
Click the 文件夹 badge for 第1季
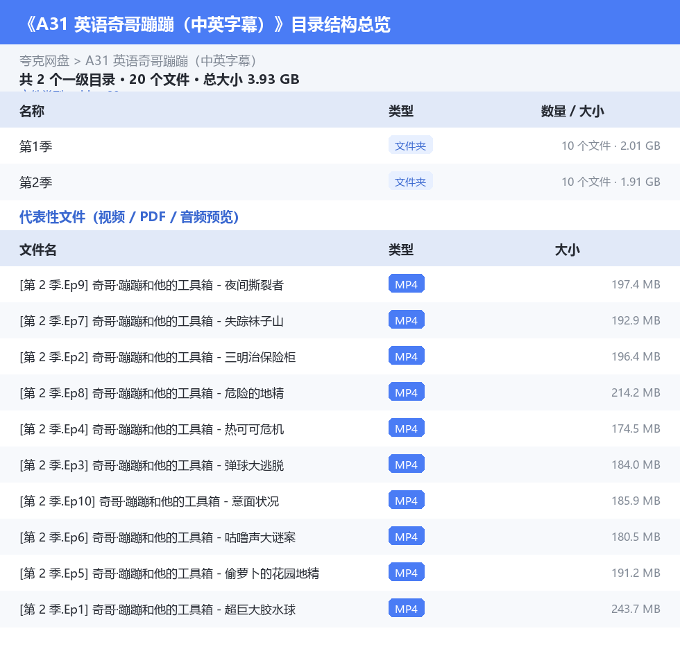pyautogui.click(x=410, y=146)
